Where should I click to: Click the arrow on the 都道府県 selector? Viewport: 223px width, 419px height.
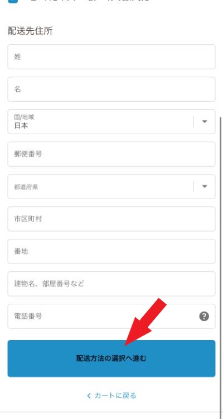coord(205,186)
